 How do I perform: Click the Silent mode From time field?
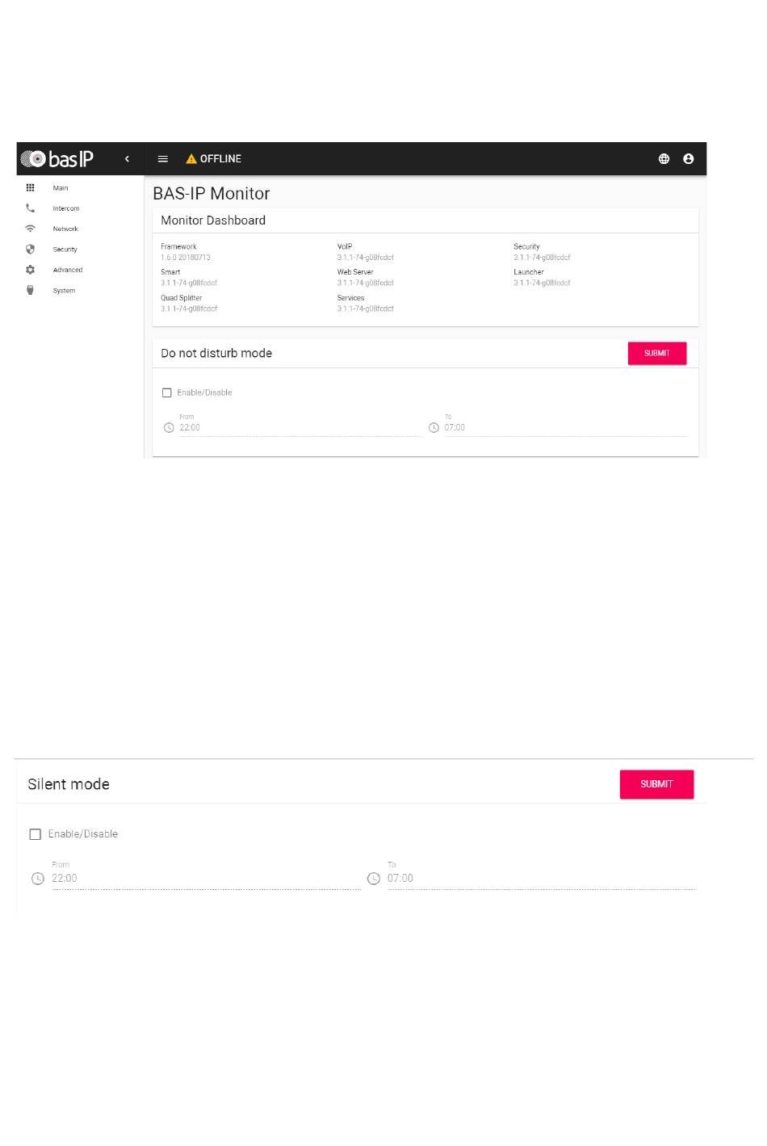[206, 879]
